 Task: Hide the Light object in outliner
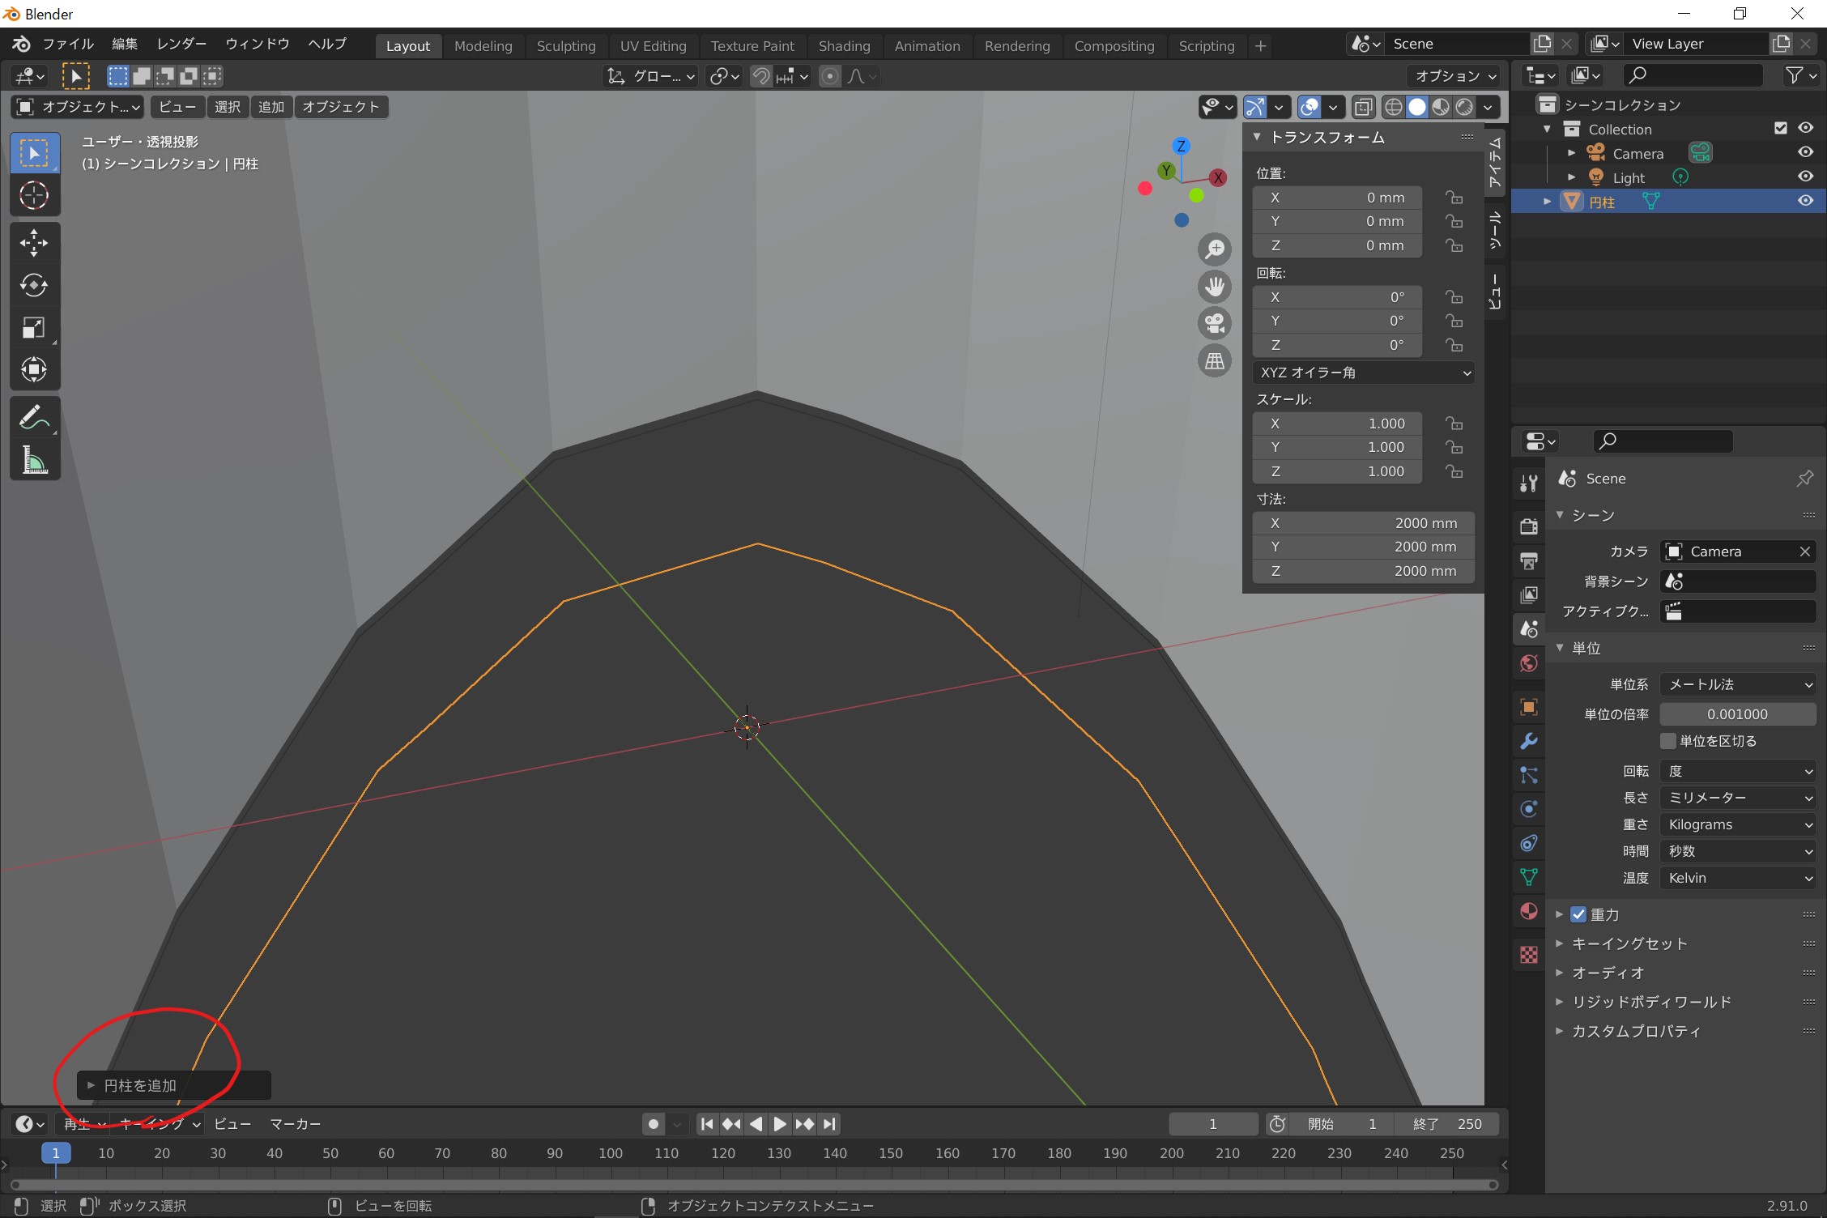point(1805,177)
